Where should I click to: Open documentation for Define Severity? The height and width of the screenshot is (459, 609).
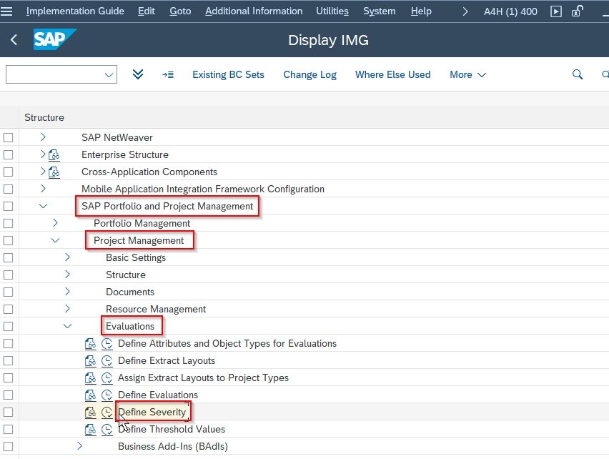(x=90, y=412)
